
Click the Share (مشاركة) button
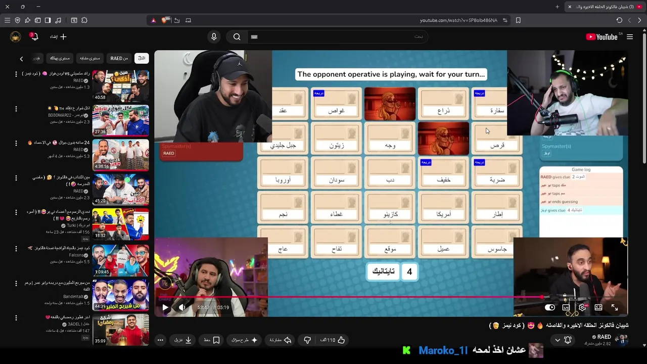(x=281, y=340)
